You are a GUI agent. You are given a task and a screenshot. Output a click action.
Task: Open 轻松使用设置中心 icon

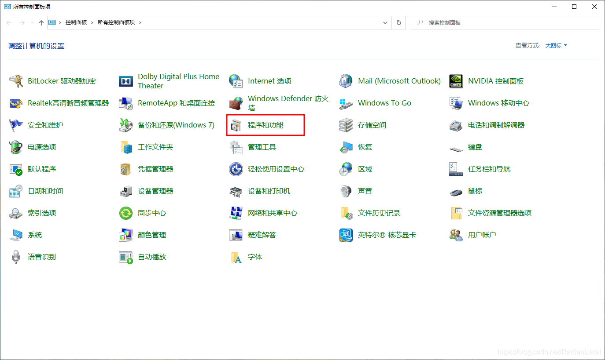(236, 169)
